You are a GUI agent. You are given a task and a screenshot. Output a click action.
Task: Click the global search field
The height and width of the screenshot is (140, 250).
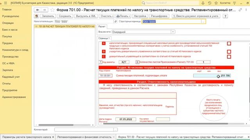170,3
